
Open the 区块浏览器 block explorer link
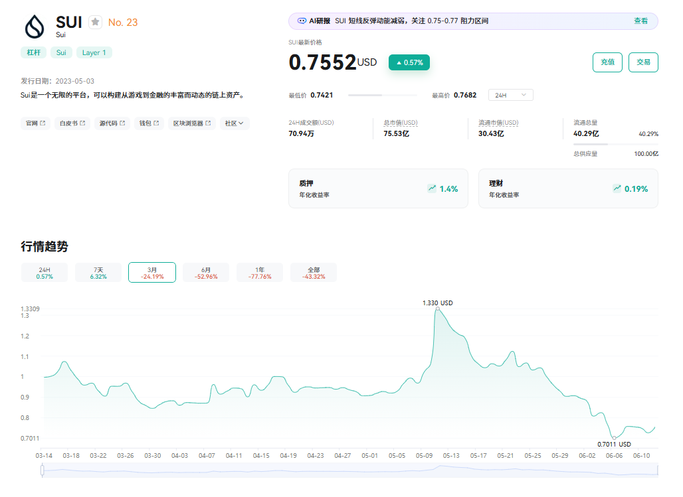(x=191, y=123)
